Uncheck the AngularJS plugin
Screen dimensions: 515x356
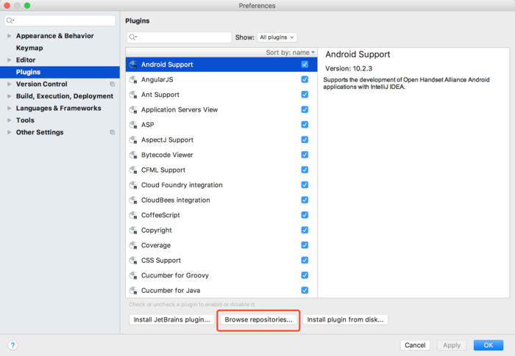[305, 79]
